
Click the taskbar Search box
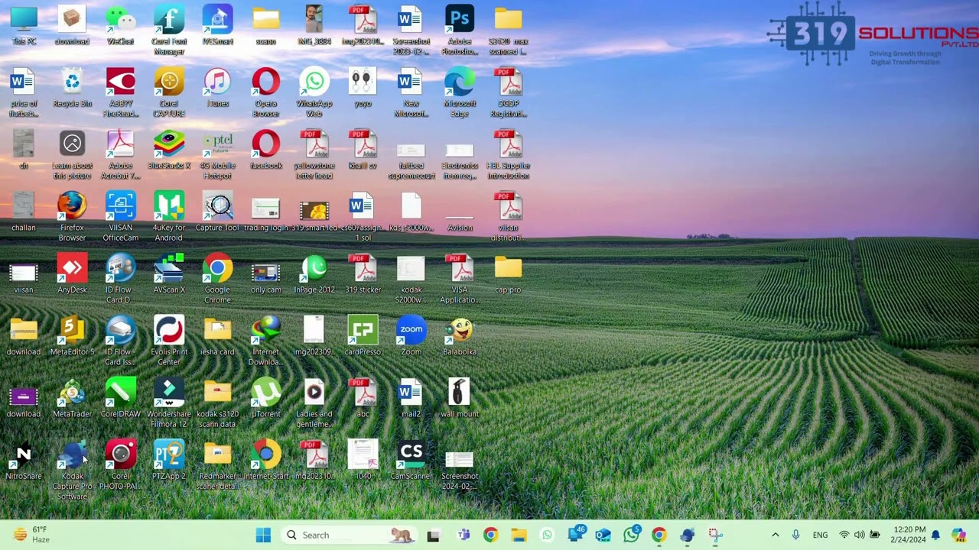(349, 535)
